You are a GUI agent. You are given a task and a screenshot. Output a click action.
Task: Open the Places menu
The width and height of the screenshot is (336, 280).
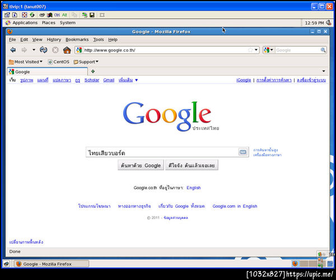[49, 23]
